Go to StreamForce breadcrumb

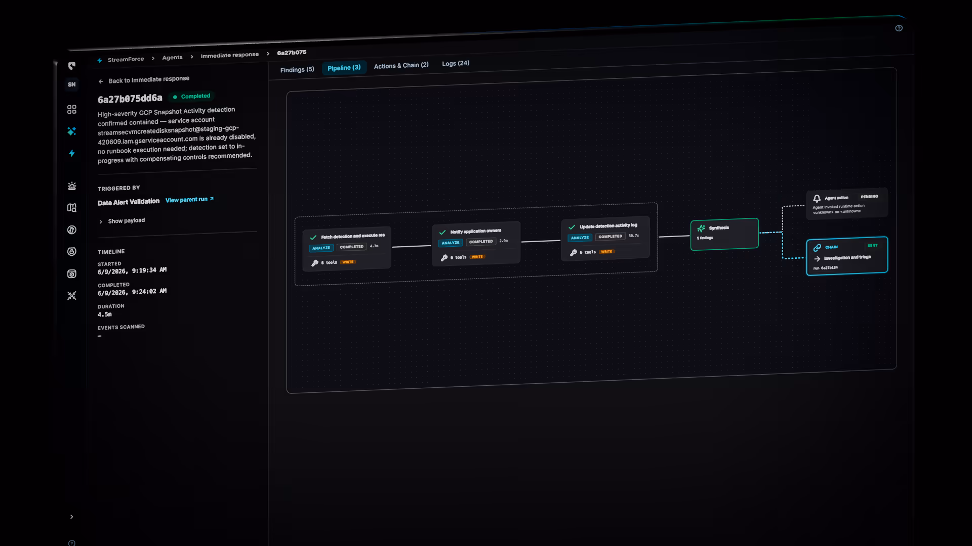click(126, 59)
